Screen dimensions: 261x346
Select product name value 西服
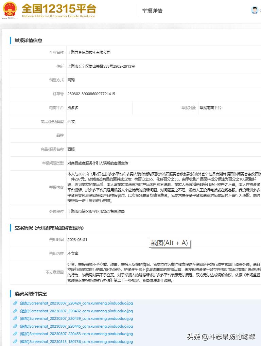coord(71,149)
